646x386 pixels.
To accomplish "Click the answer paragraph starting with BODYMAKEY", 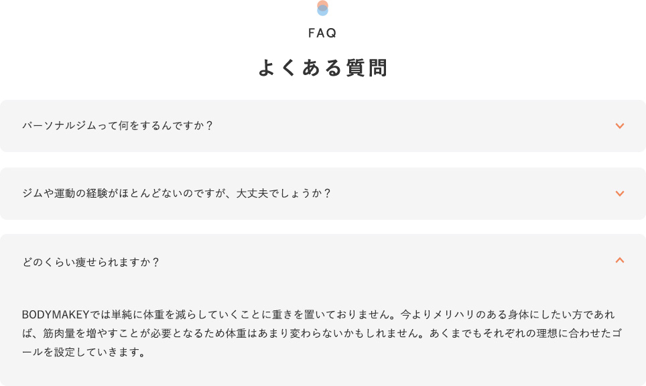I will tap(323, 332).
